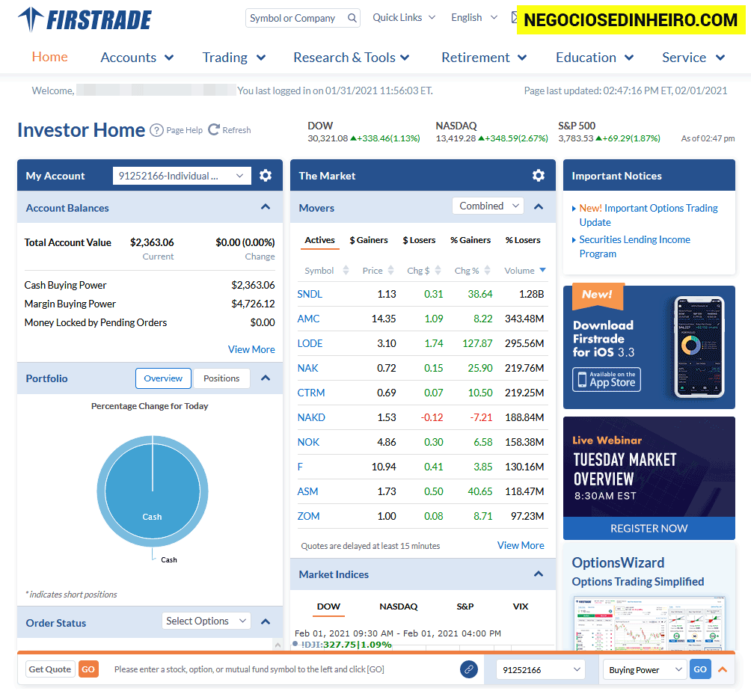Open the AMC symbol link
Viewport: 751px width, 694px height.
(x=308, y=319)
